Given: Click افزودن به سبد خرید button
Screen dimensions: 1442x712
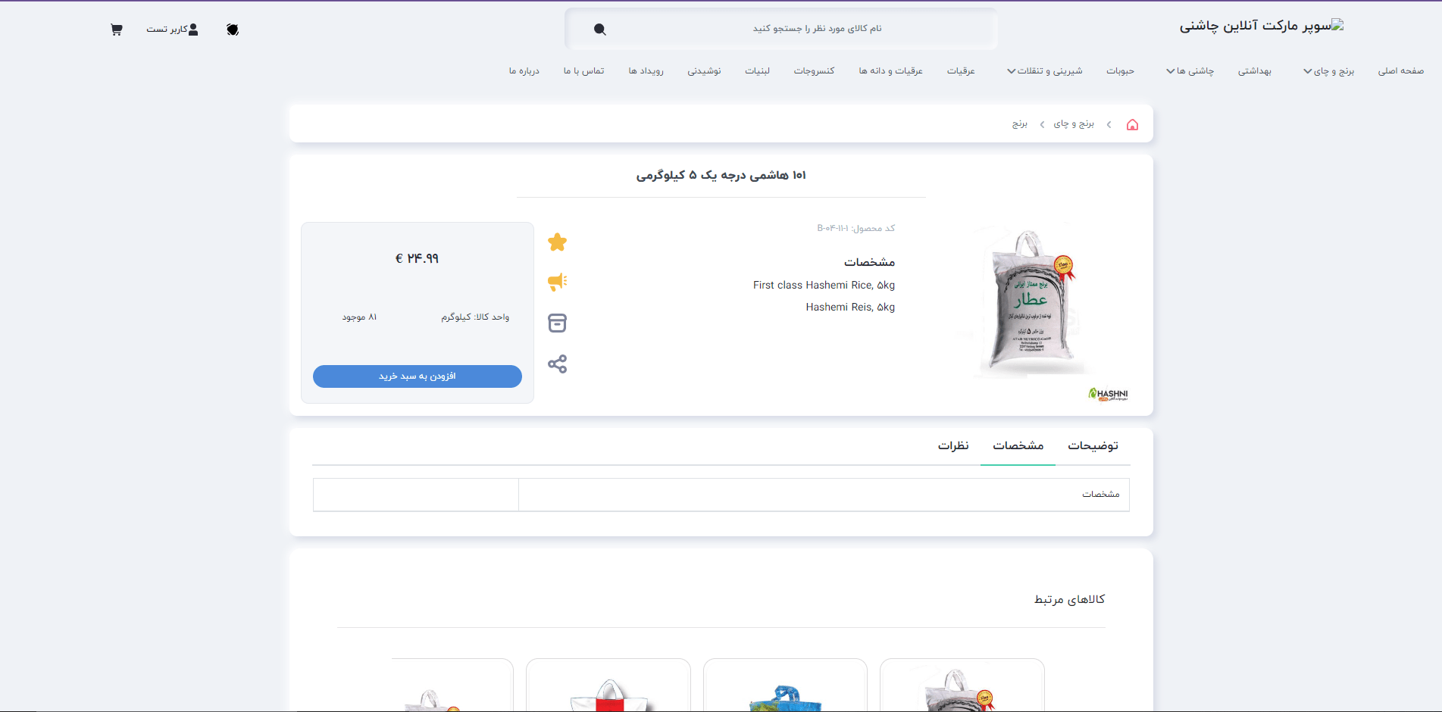Looking at the screenshot, I should (x=417, y=376).
